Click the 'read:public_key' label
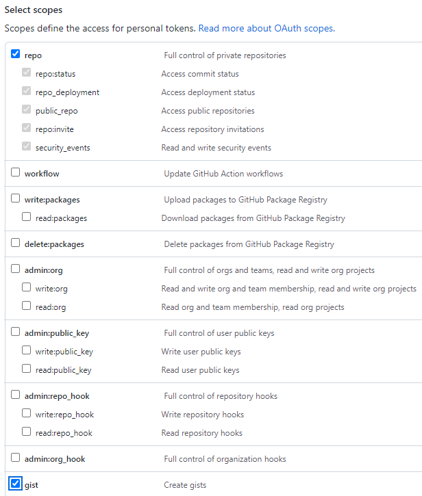Viewport: 422px width, 496px height. coord(63,370)
